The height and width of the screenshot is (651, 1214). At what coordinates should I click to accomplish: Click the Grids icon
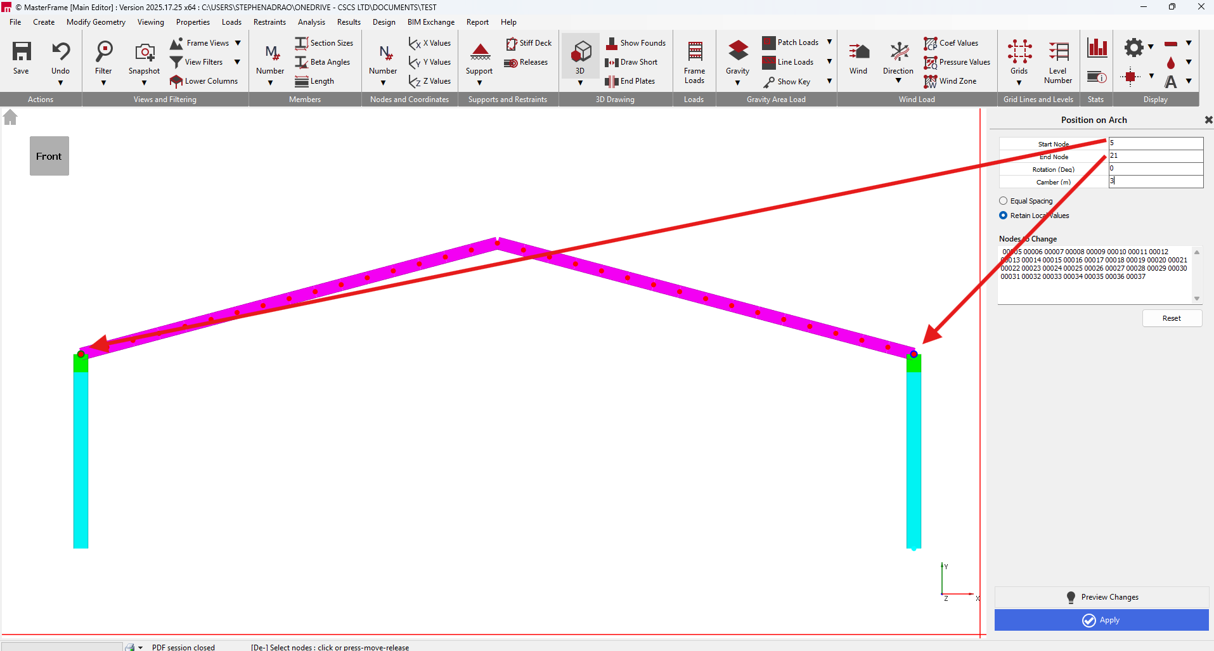point(1019,51)
